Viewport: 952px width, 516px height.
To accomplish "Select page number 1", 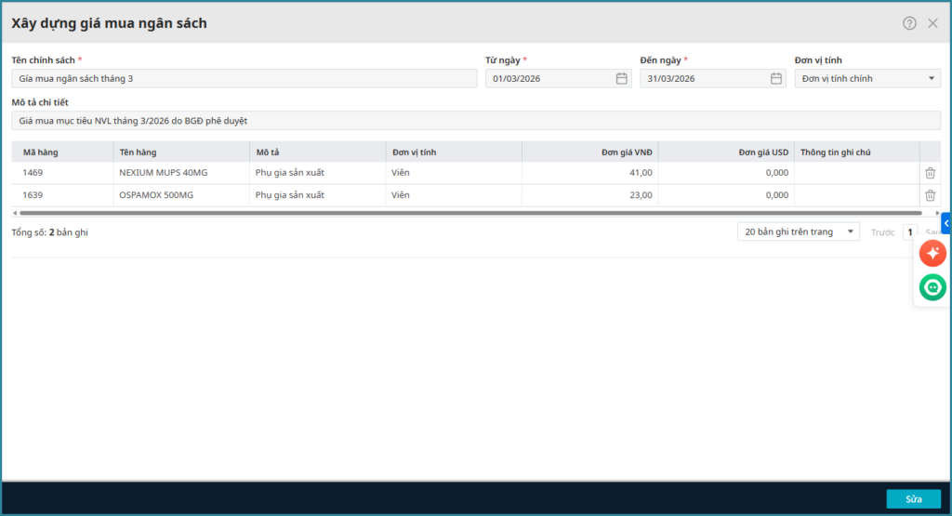I will coord(910,232).
